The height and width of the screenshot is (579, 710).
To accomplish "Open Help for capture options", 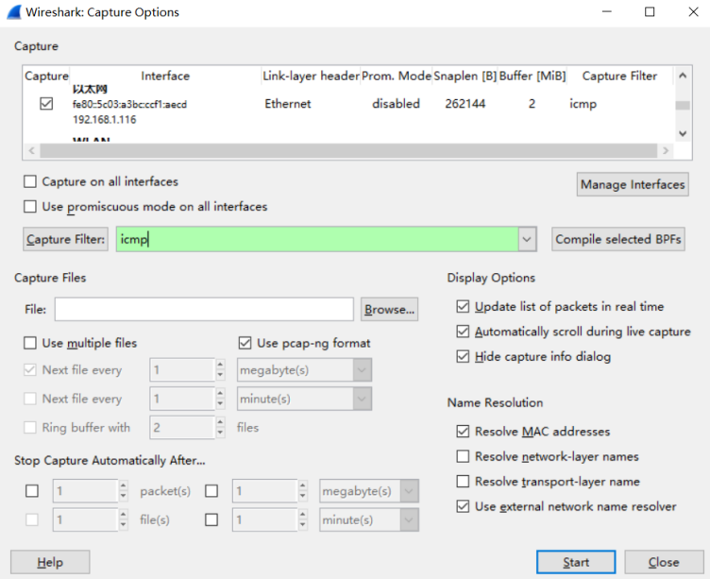I will click(50, 562).
